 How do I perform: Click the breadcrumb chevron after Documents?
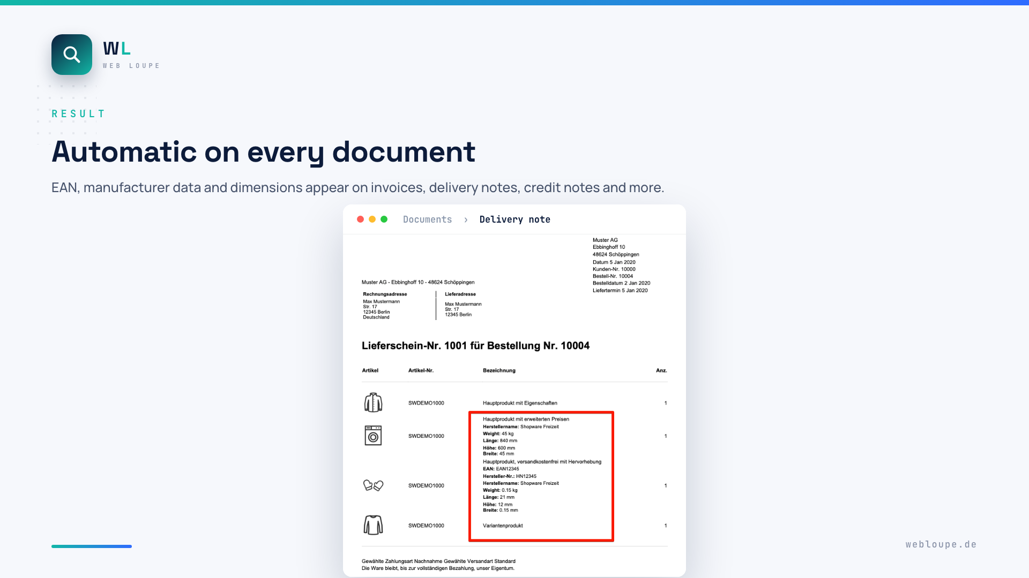466,219
